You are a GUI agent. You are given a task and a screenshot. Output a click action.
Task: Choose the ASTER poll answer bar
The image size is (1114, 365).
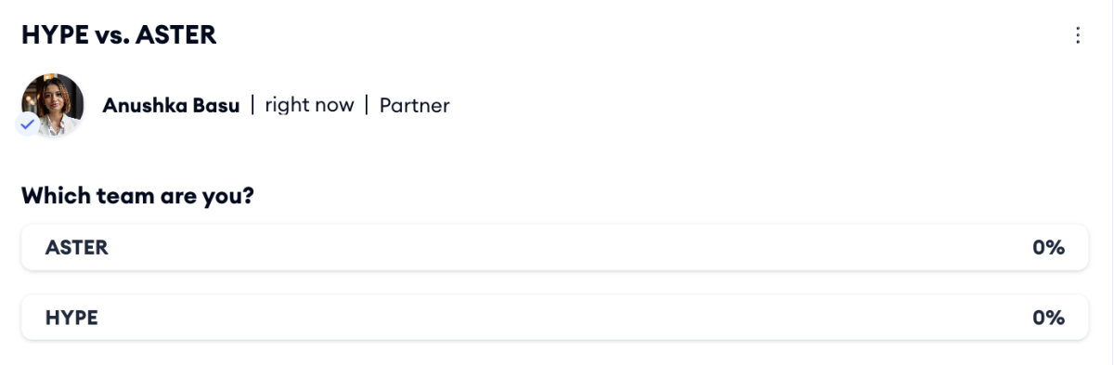pyautogui.click(x=554, y=247)
